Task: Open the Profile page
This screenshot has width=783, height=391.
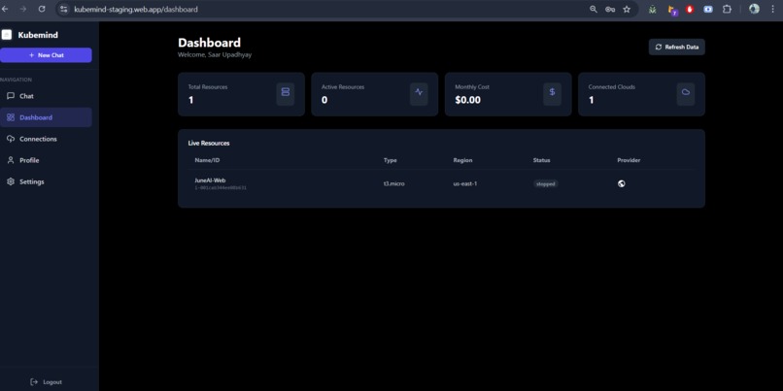Action: (x=46, y=161)
